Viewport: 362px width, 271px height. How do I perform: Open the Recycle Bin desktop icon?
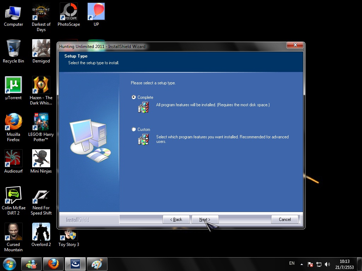(x=13, y=51)
